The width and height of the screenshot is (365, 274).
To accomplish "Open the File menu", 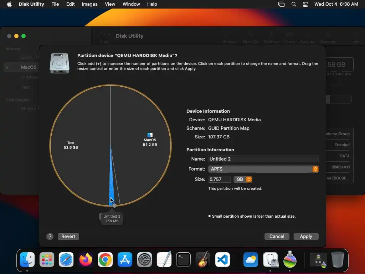I will point(55,4).
